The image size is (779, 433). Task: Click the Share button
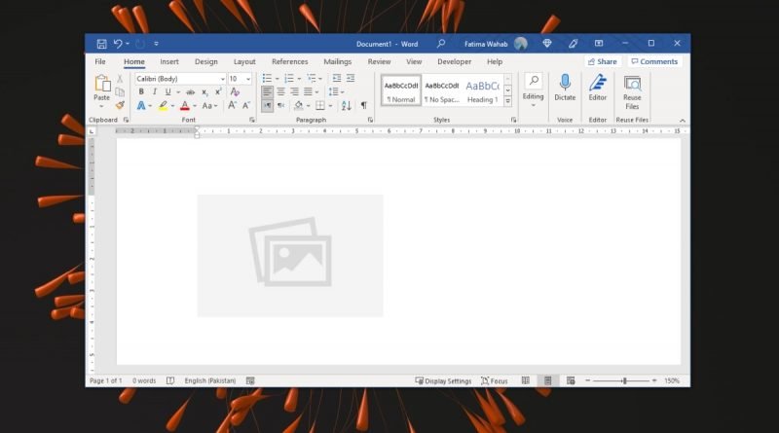pos(602,61)
